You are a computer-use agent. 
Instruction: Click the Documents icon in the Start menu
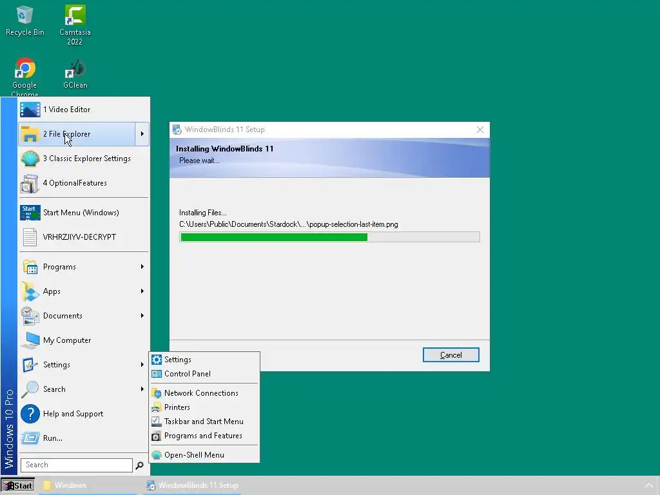coord(30,316)
